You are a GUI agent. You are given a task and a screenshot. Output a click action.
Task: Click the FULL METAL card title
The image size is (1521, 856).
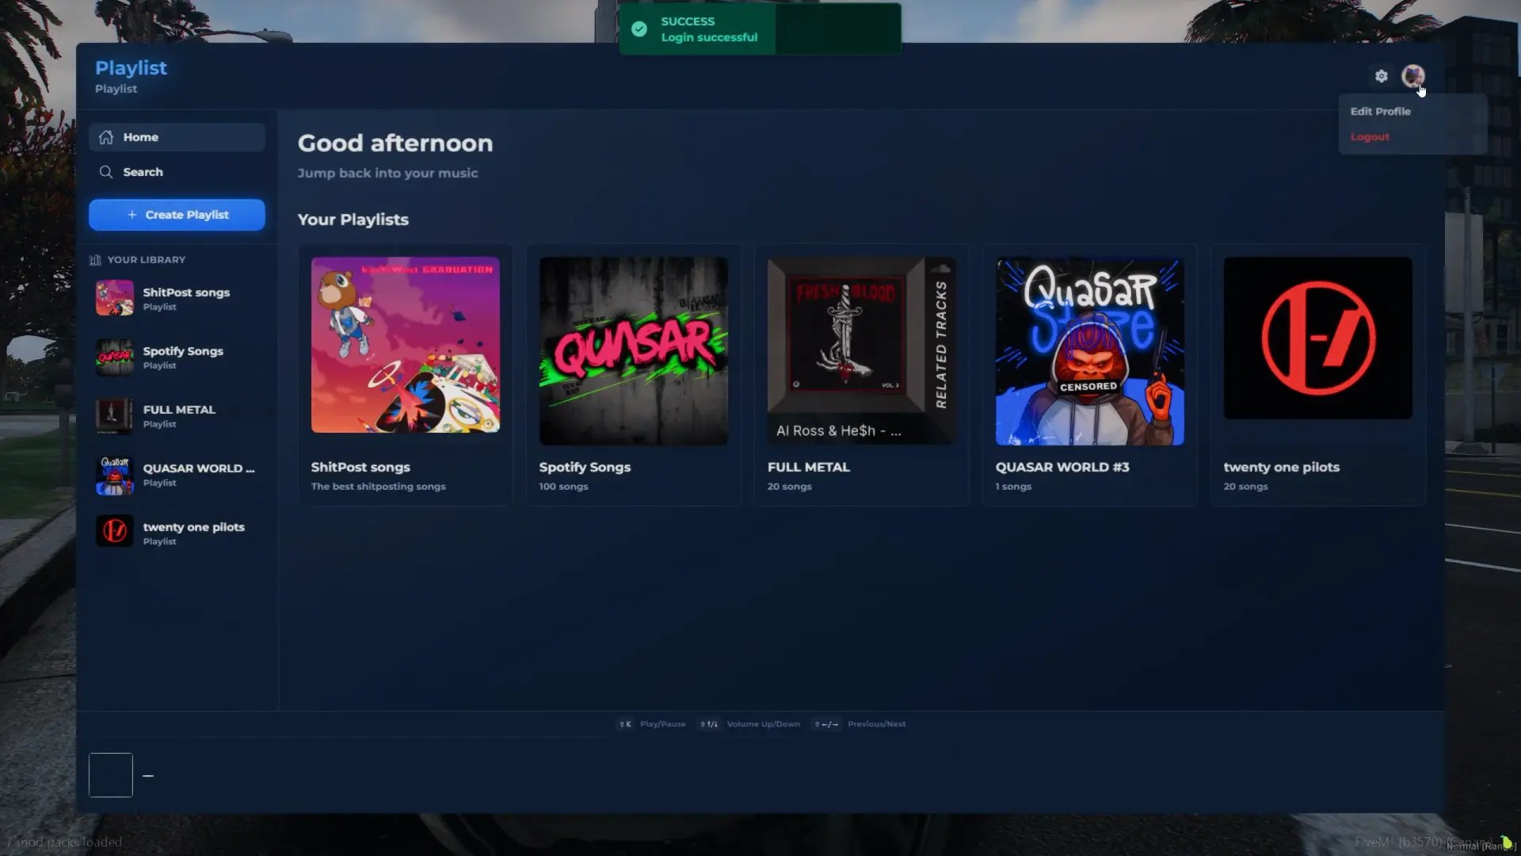coord(809,468)
